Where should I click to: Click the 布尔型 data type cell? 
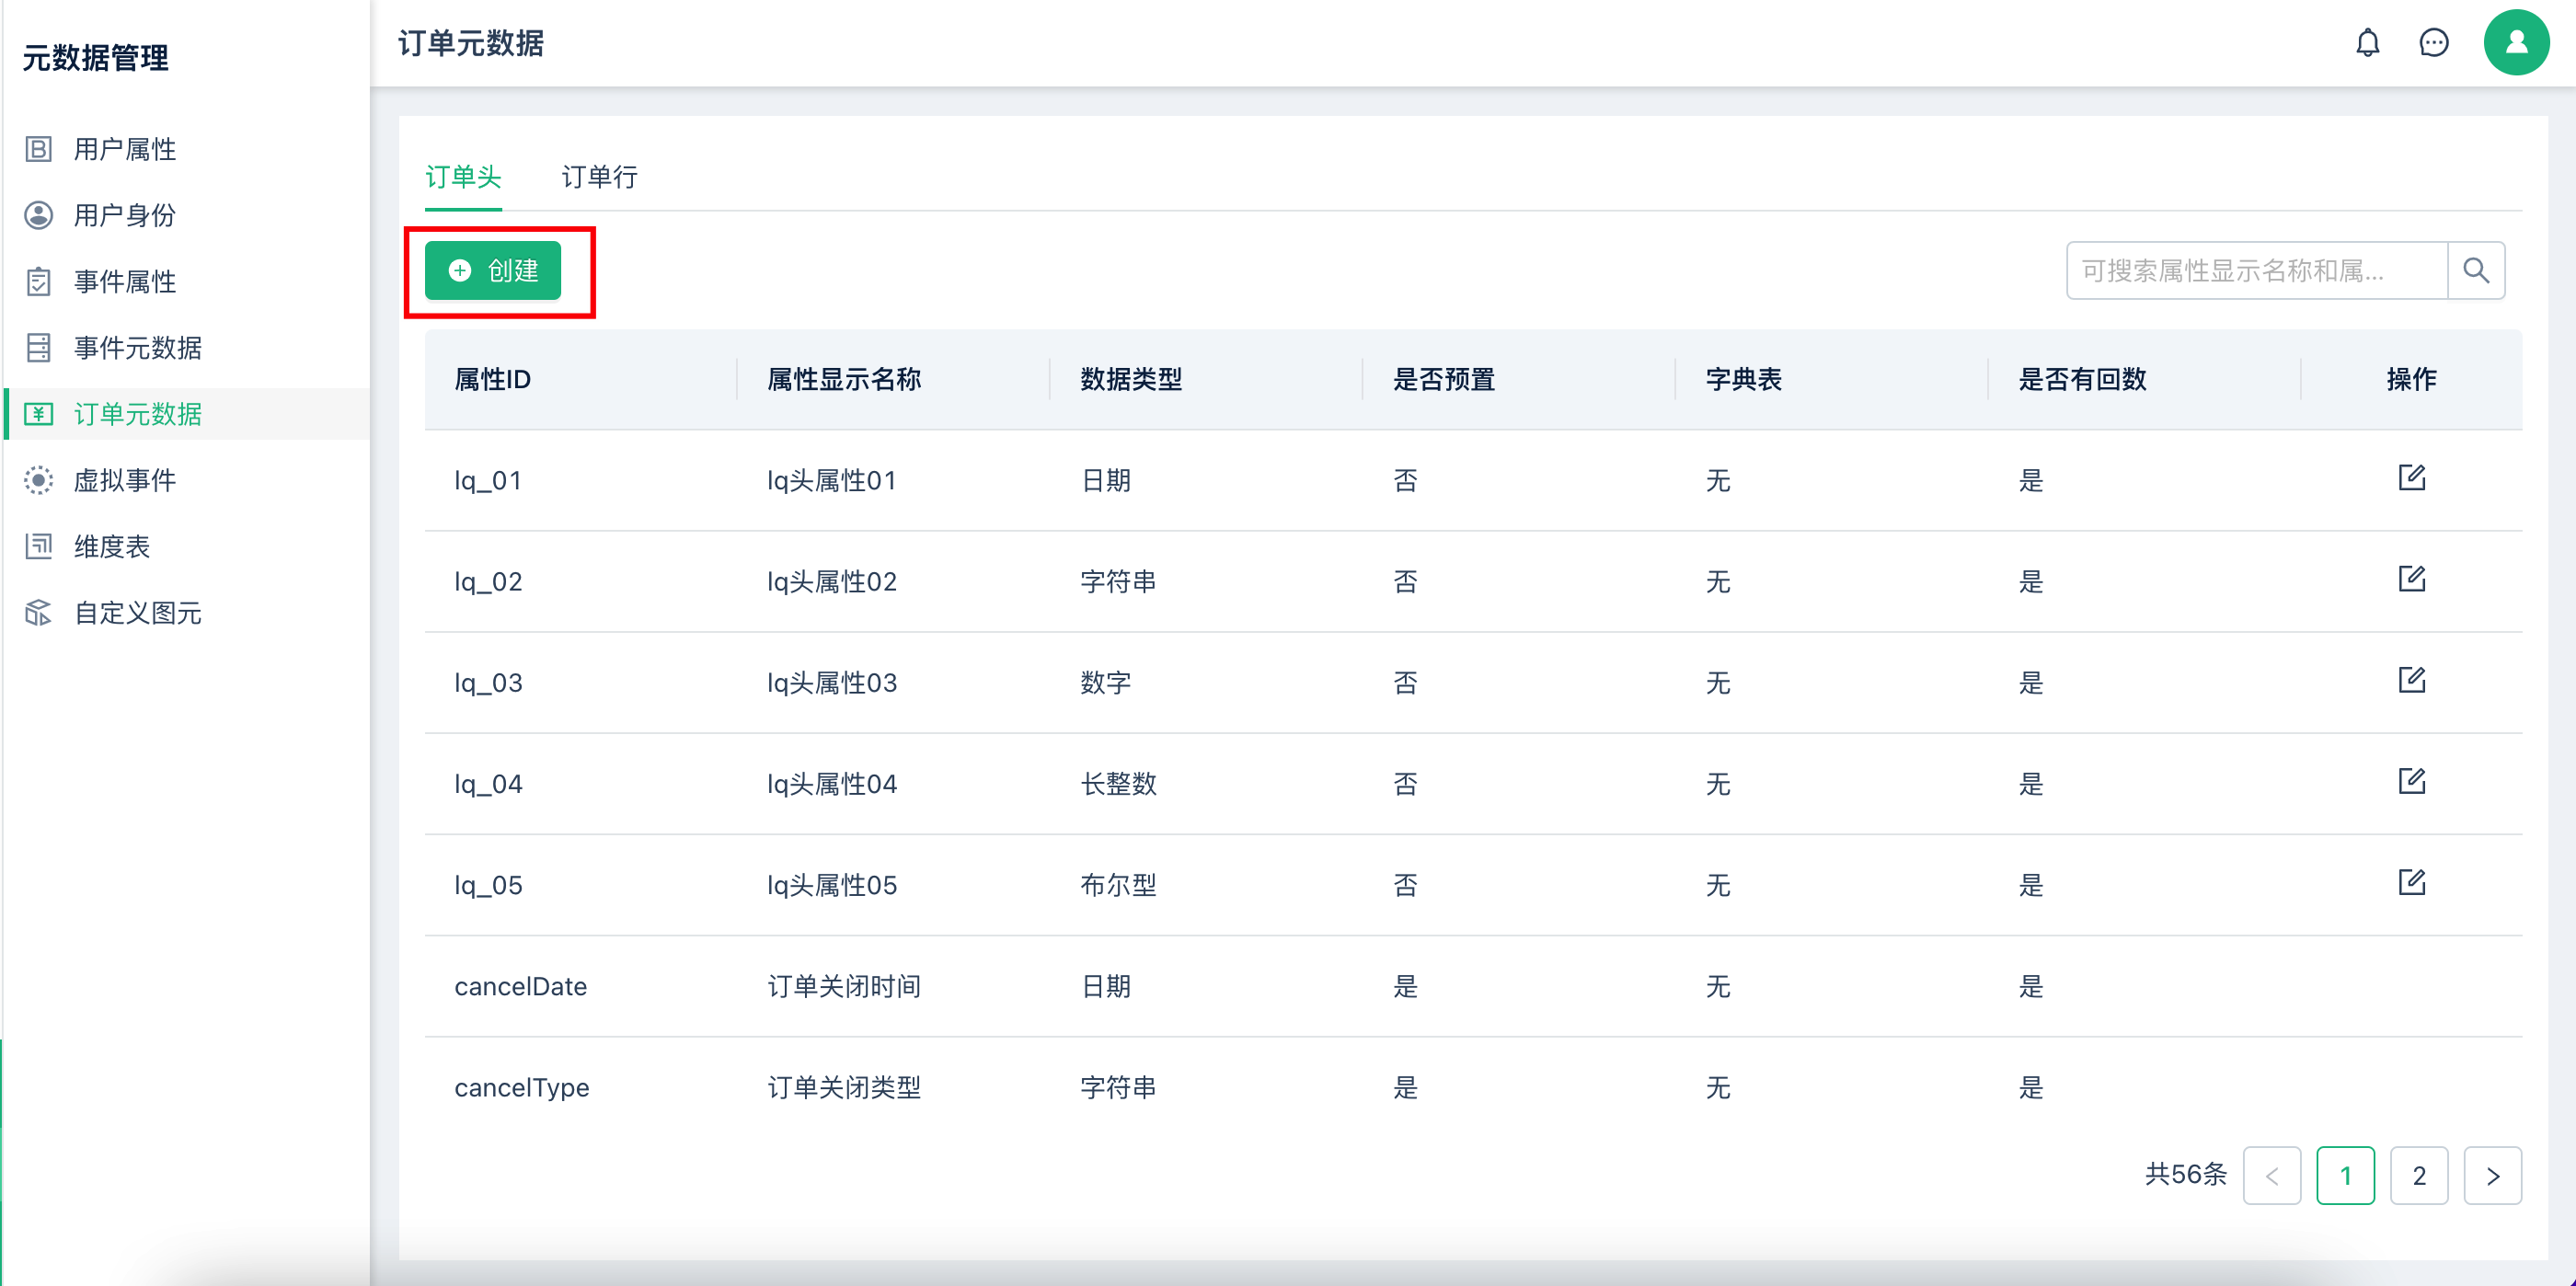(x=1118, y=885)
